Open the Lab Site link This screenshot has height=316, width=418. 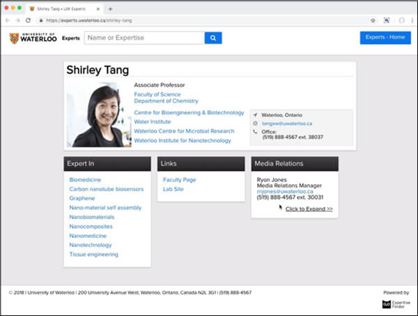pos(173,189)
